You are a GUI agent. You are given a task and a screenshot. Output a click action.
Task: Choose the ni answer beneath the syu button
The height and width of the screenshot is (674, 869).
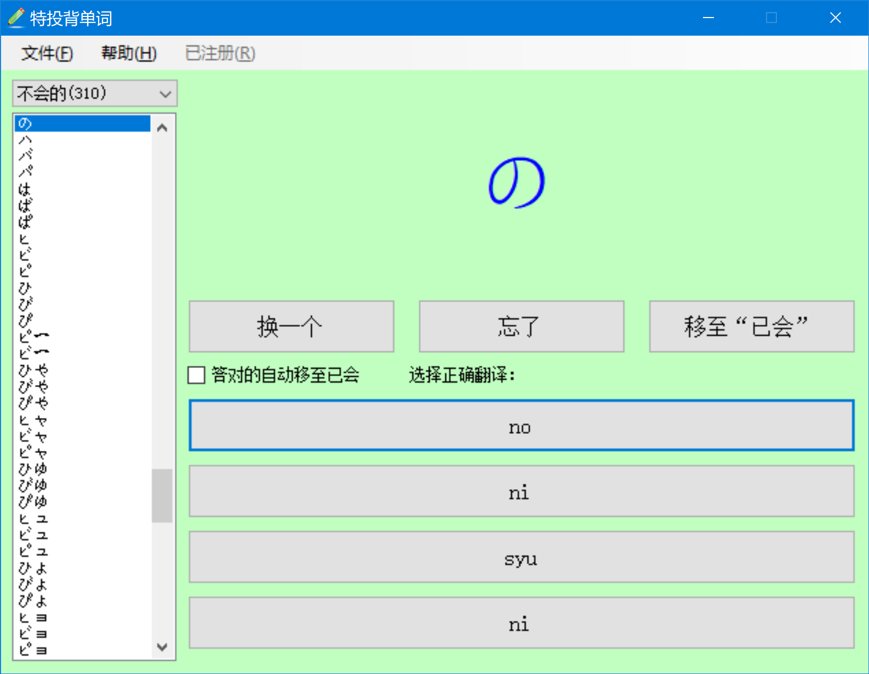(522, 623)
